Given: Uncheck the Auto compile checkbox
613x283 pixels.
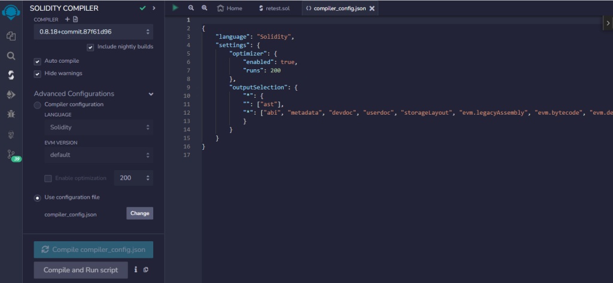Looking at the screenshot, I should coord(38,61).
